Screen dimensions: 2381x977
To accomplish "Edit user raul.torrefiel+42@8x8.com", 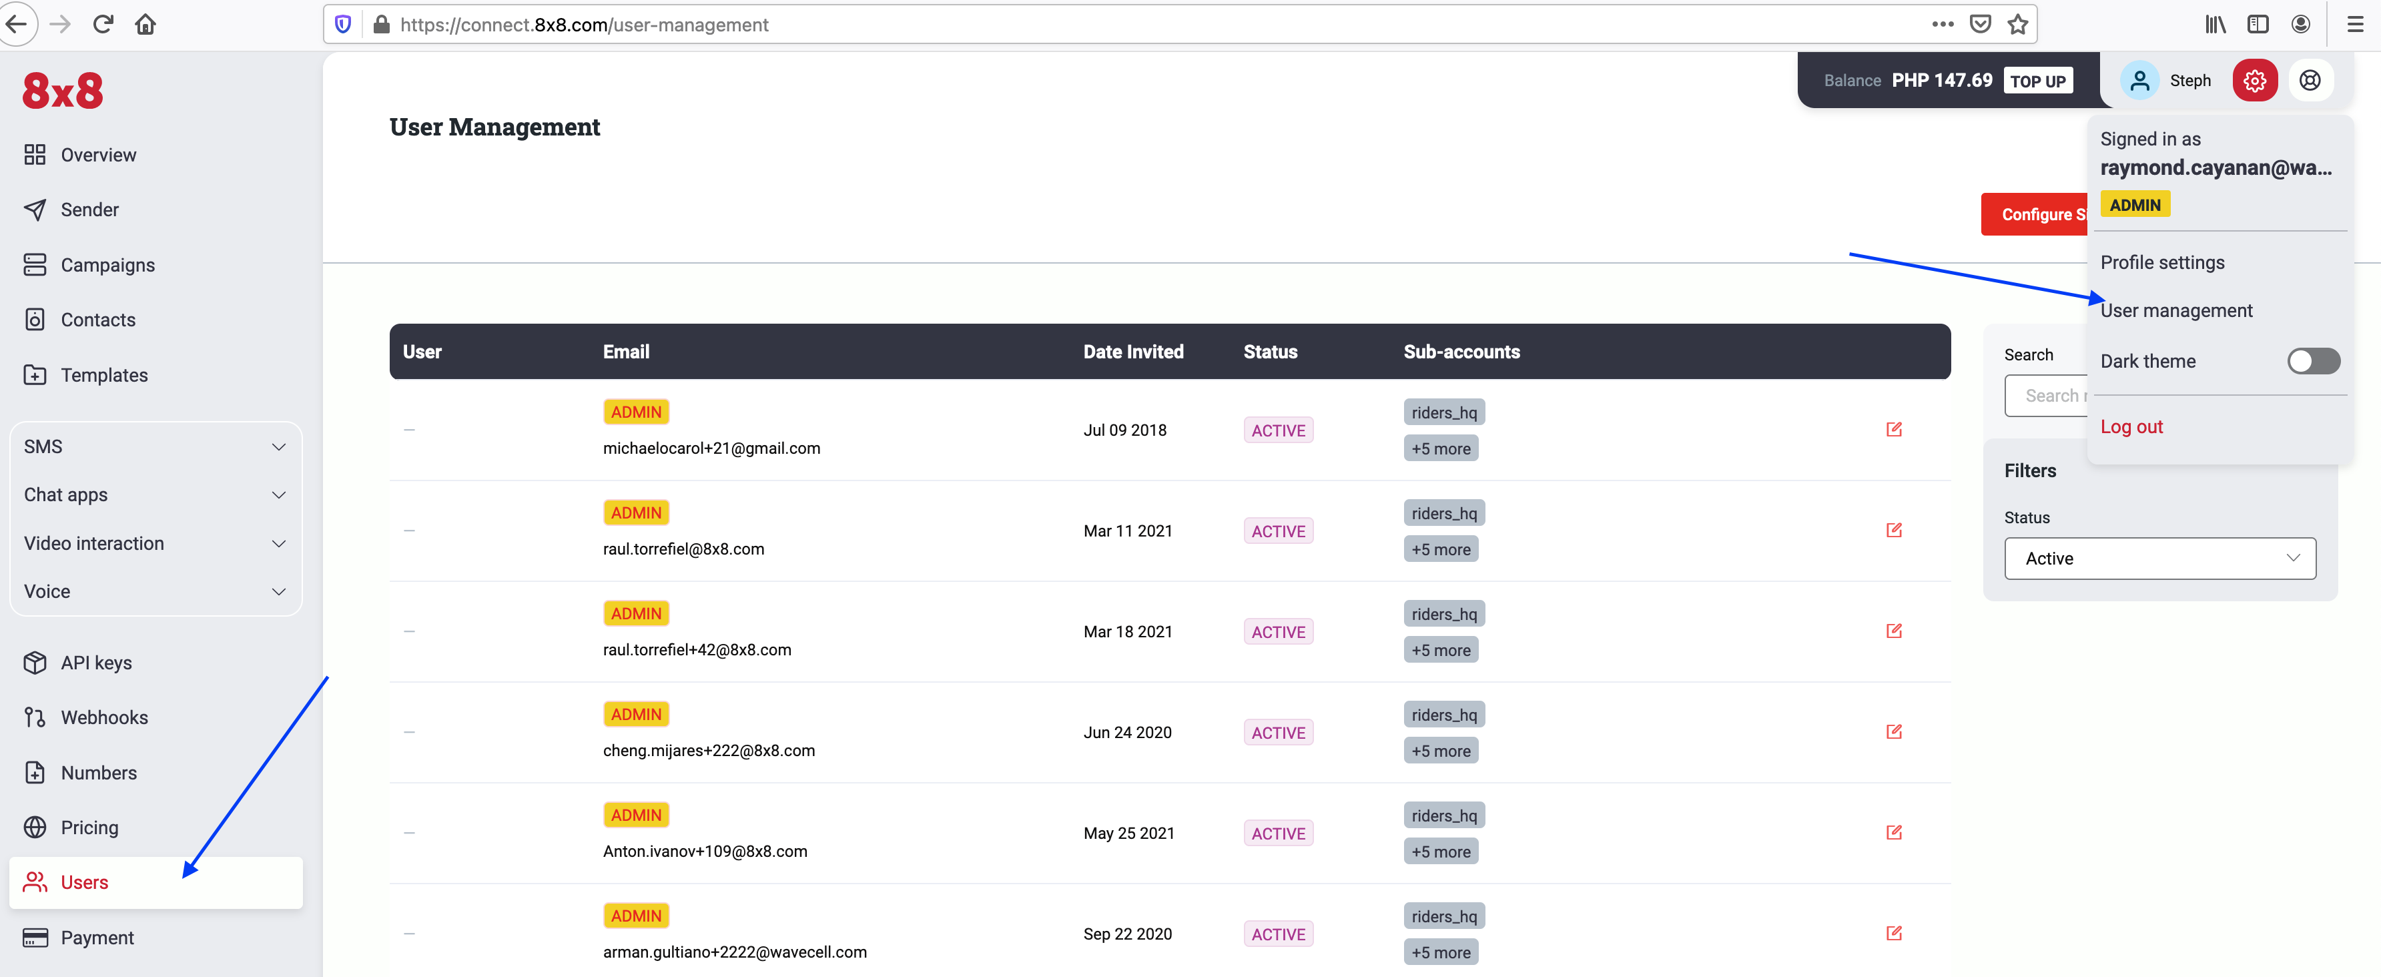I will tap(1894, 631).
